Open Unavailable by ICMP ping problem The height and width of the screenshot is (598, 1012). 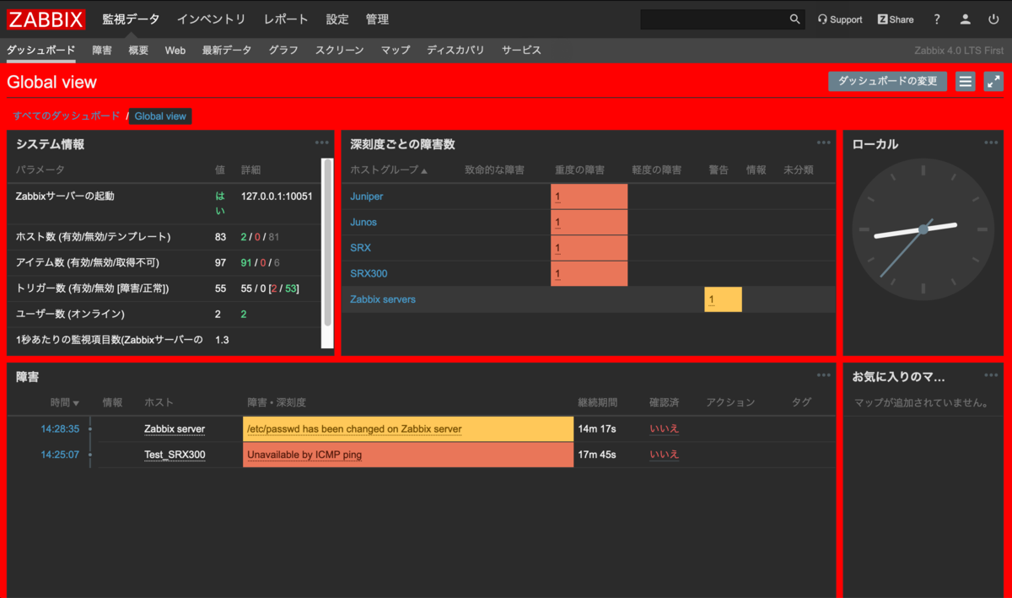coord(304,455)
